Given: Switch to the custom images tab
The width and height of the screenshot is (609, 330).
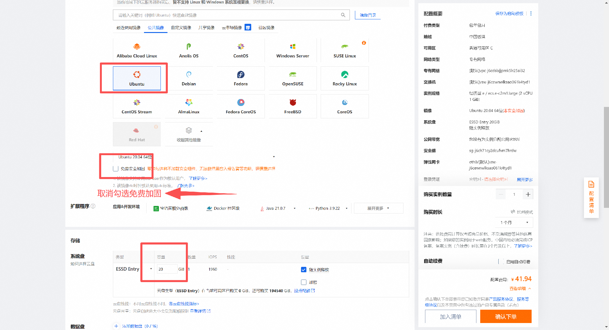Looking at the screenshot, I should (181, 28).
